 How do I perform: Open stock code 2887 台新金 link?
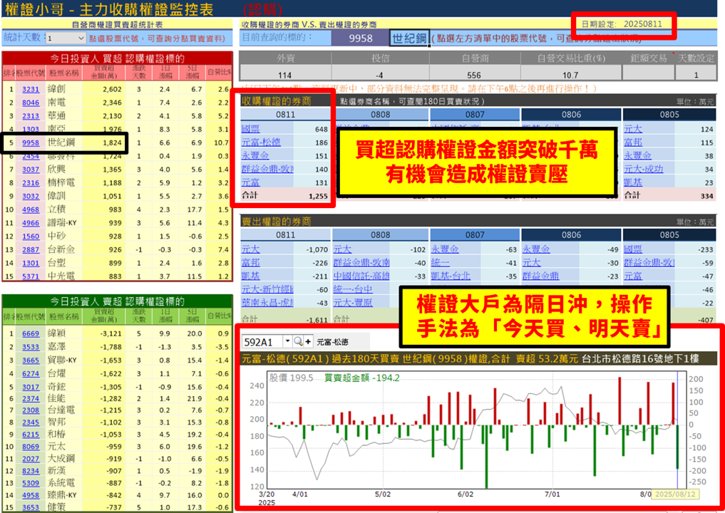click(x=31, y=250)
